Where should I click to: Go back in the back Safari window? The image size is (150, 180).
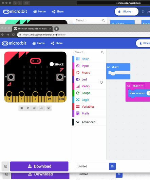point(15,3)
